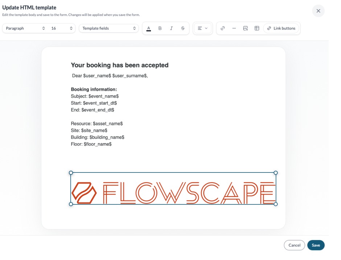Click the 'Building: $building_name$' line
Screen dimensions: 341x260
tap(98, 137)
